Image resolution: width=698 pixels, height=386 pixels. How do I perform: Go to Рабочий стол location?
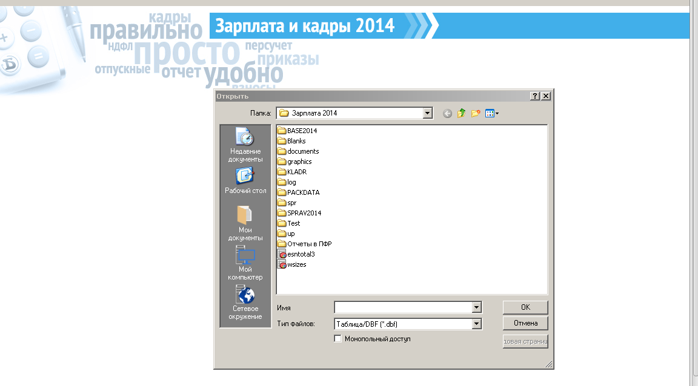tap(245, 181)
